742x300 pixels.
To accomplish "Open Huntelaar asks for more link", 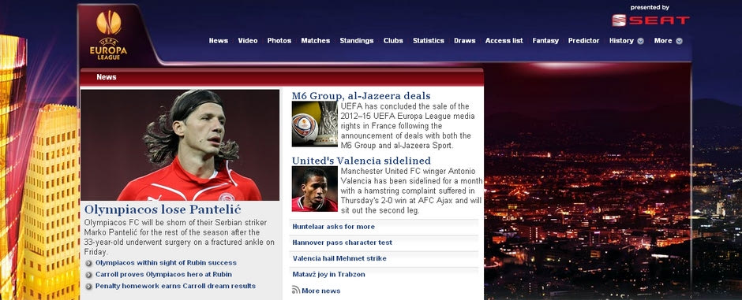I will point(334,227).
